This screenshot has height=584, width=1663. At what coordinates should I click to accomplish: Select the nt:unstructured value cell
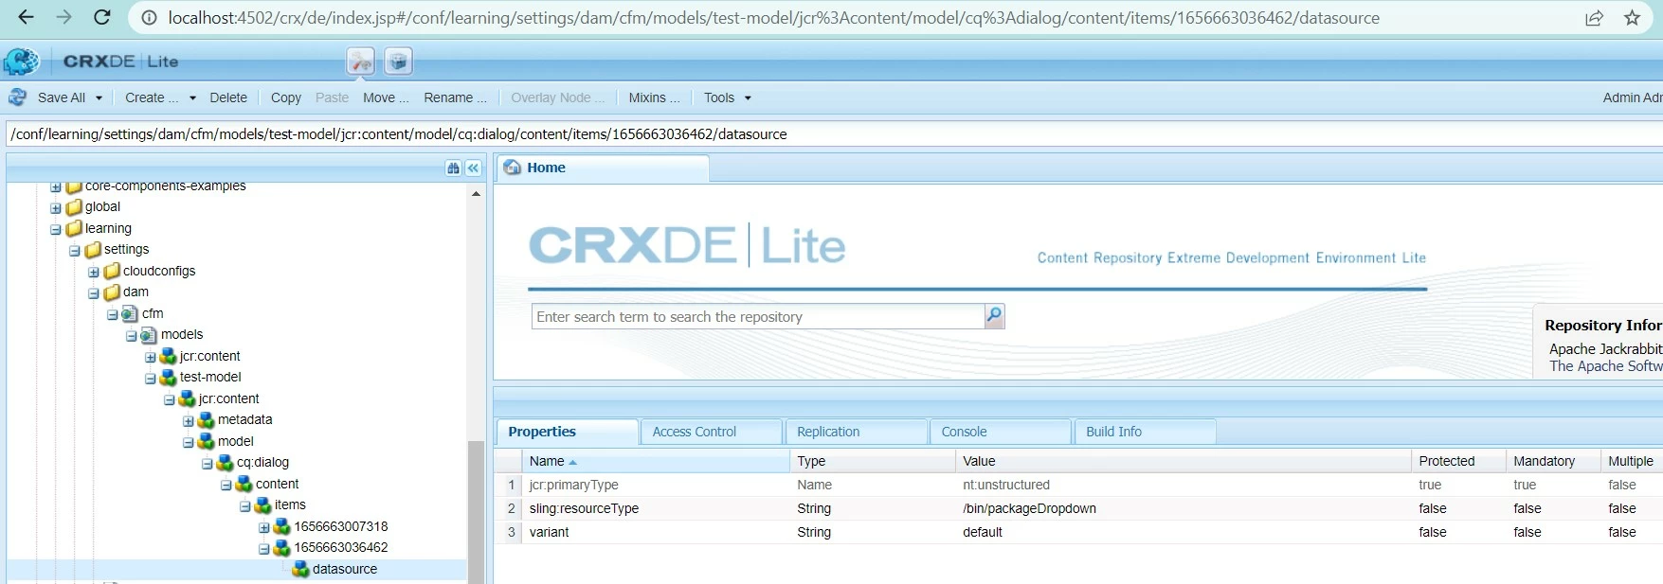coord(1184,485)
